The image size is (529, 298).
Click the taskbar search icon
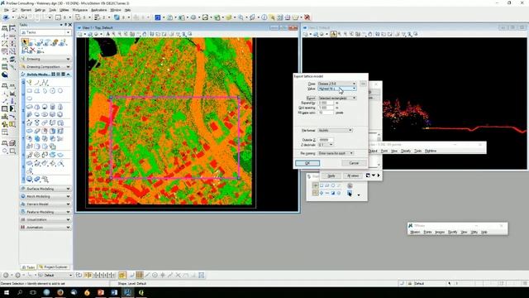coord(20,292)
